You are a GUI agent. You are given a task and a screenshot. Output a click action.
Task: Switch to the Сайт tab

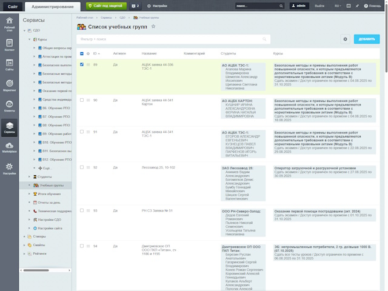point(12,7)
